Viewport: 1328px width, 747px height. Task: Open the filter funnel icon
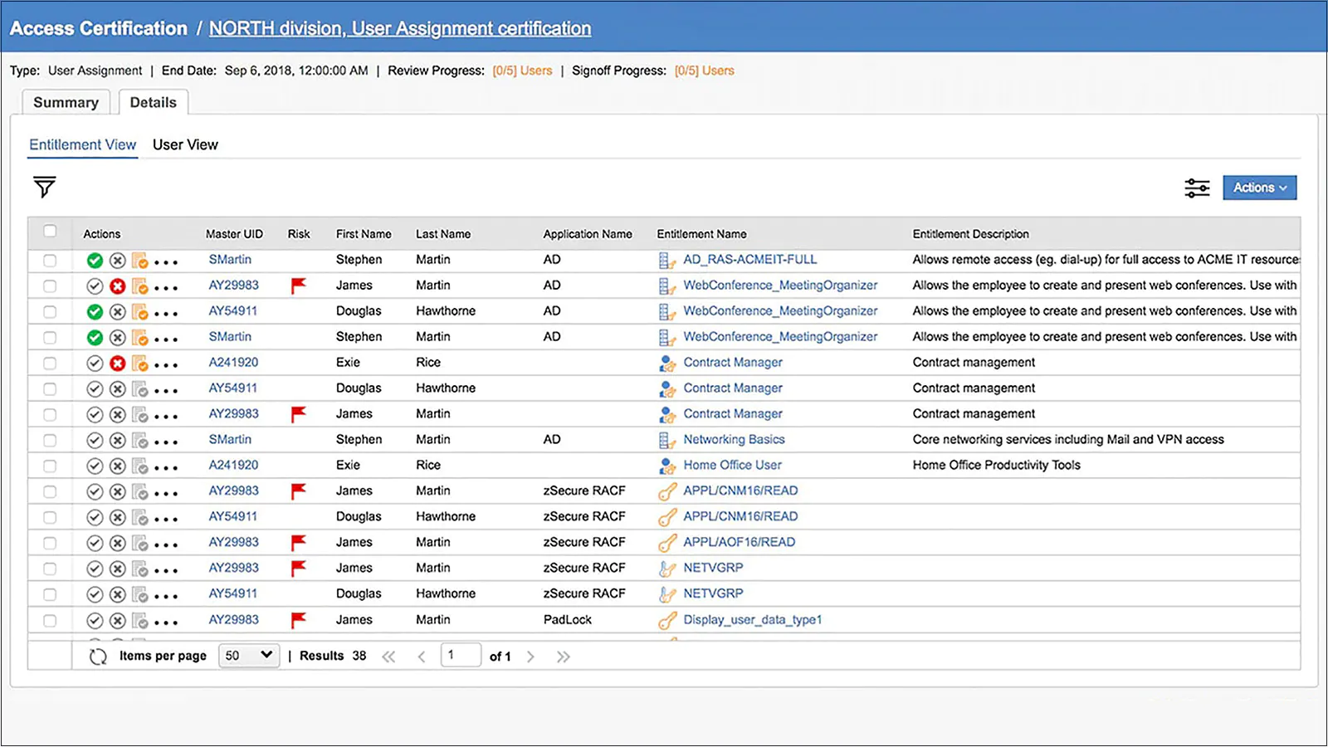pyautogui.click(x=43, y=188)
